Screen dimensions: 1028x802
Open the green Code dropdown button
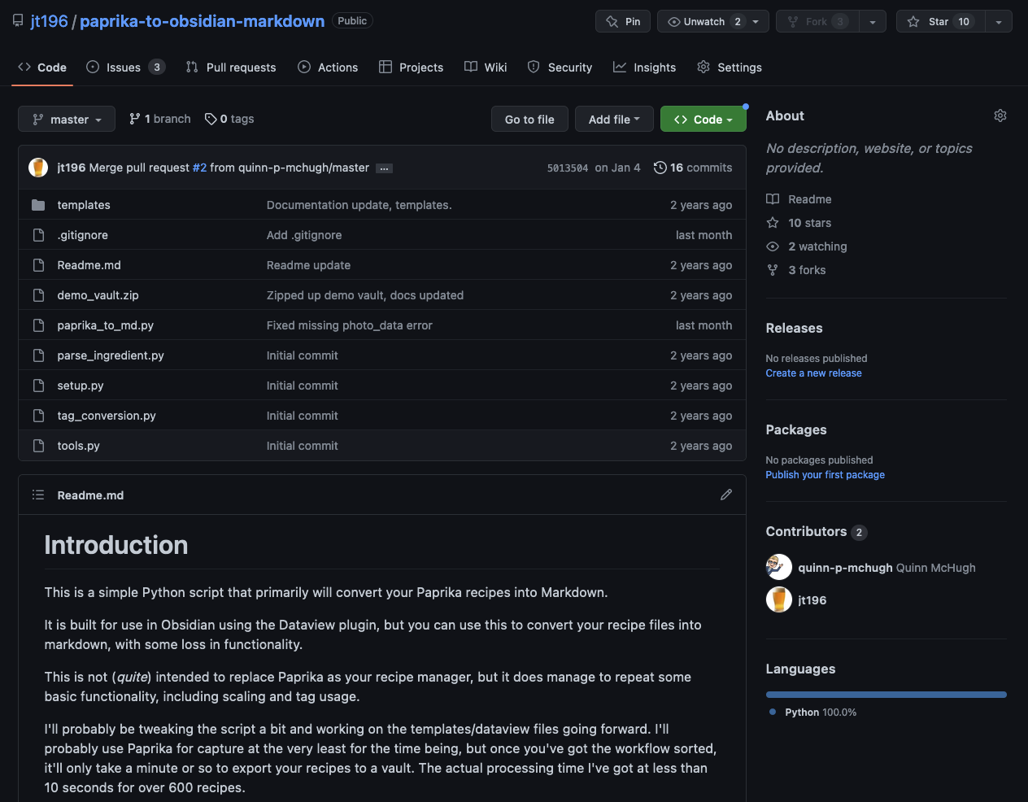[703, 119]
